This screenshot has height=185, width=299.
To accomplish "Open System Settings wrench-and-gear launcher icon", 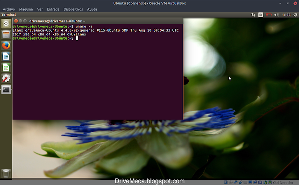I will click(6, 78).
